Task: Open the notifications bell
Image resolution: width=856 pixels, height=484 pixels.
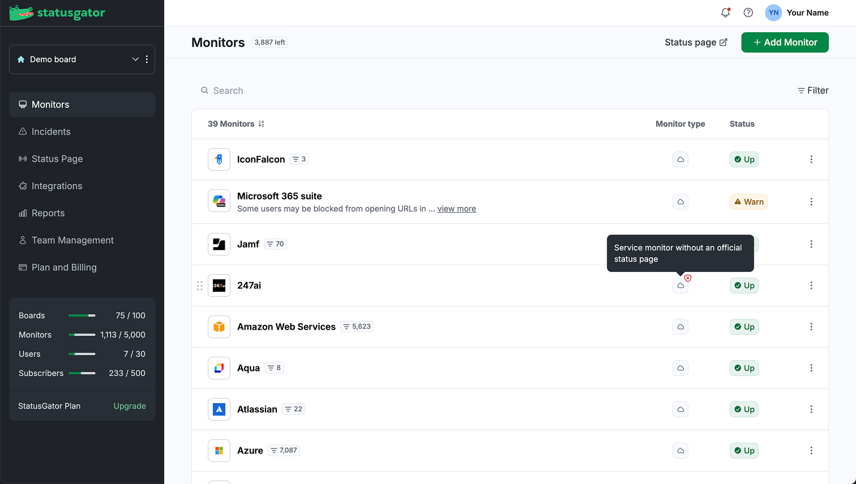Action: coord(725,12)
